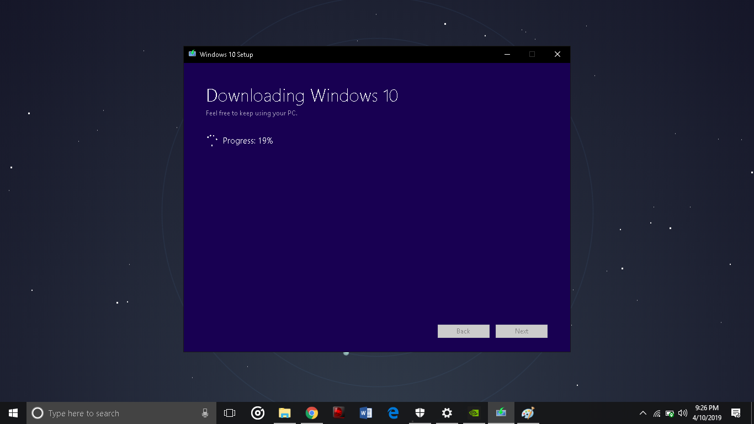Screen dimensions: 754x424
Task: Launch Microsoft Edge from the taskbar
Action: (393, 413)
